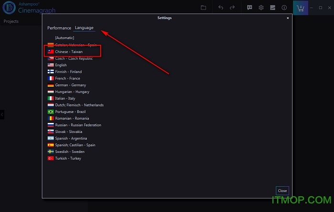Open settings gear icon
The height and width of the screenshot is (212, 334).
(261, 8)
